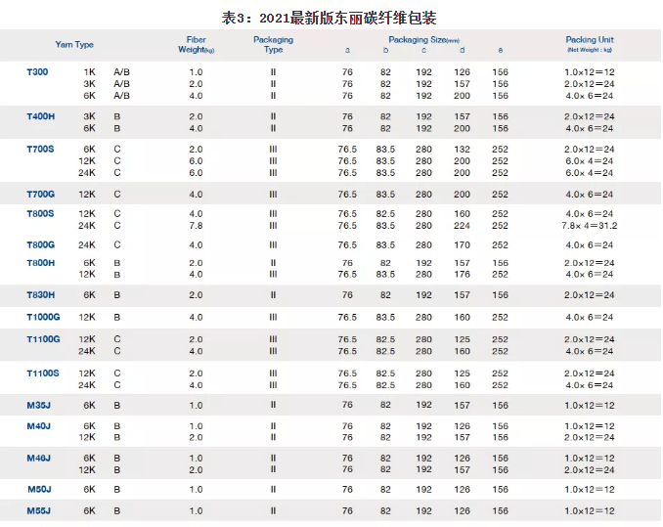Click the T800H yarn type label
663x527 pixels.
click(x=41, y=263)
